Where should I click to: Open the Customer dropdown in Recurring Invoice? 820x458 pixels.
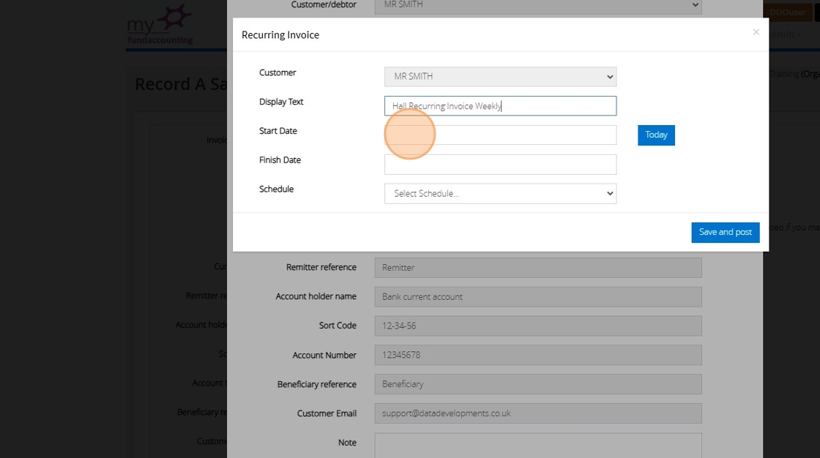[500, 77]
